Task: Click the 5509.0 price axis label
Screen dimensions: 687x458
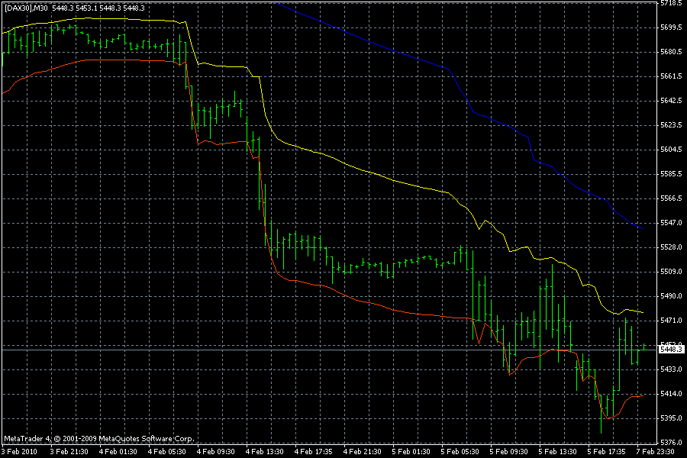Action: tap(671, 272)
